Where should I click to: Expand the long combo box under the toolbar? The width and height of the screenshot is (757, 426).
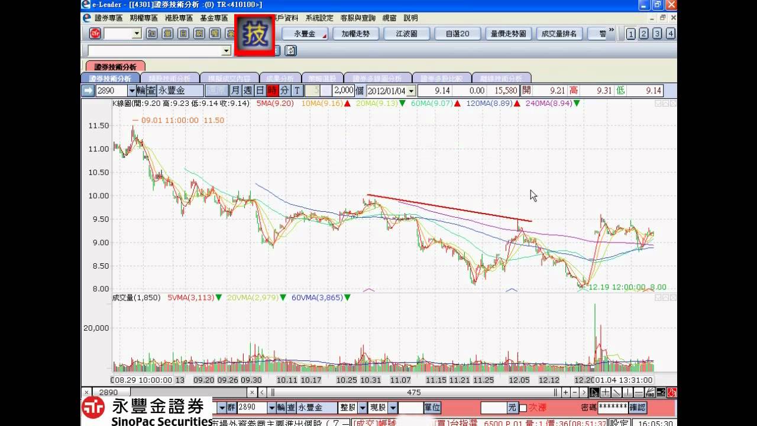(227, 51)
